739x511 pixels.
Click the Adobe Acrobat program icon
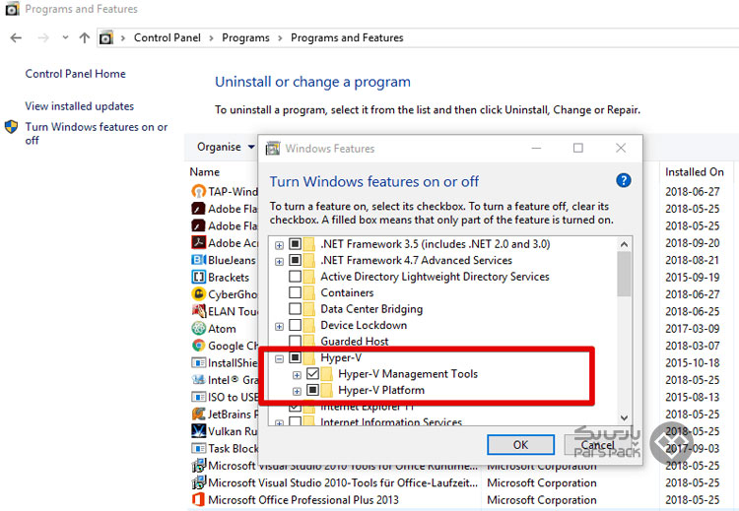[198, 242]
